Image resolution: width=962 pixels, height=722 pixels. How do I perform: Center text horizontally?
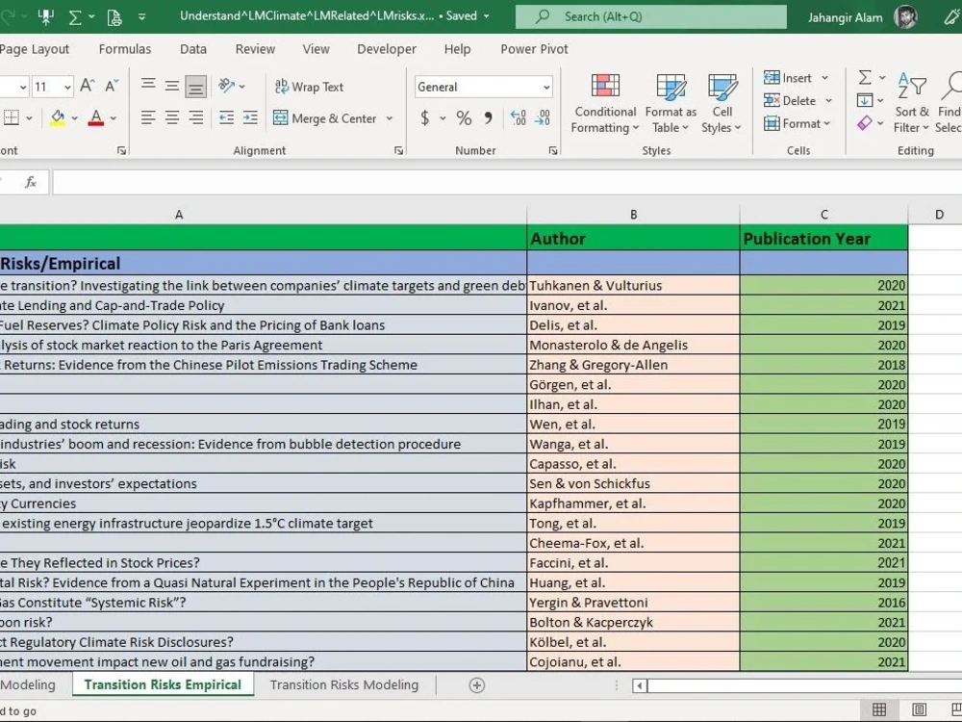tap(172, 117)
